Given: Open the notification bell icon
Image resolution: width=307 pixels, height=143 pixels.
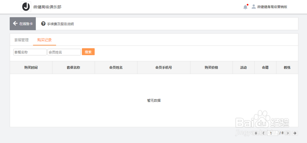Looking at the screenshot, I should pos(245,7).
